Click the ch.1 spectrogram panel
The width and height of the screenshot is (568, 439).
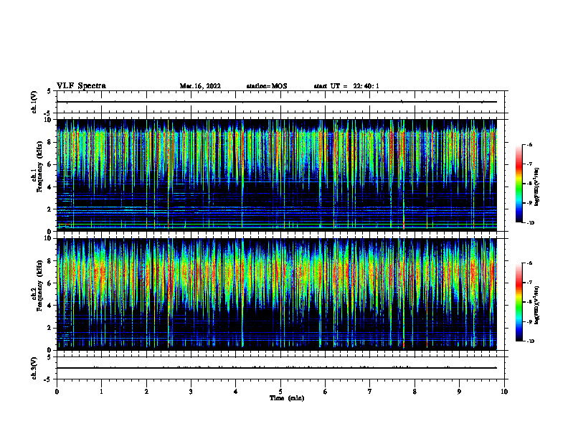coord(277,175)
